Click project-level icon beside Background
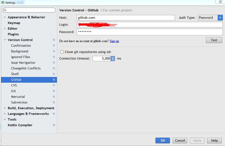Image resolution: width=225 pixels, height=146 pixels. 54,51
